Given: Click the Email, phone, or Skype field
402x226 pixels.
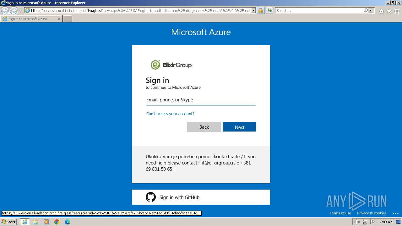Looking at the screenshot, I should [x=201, y=100].
